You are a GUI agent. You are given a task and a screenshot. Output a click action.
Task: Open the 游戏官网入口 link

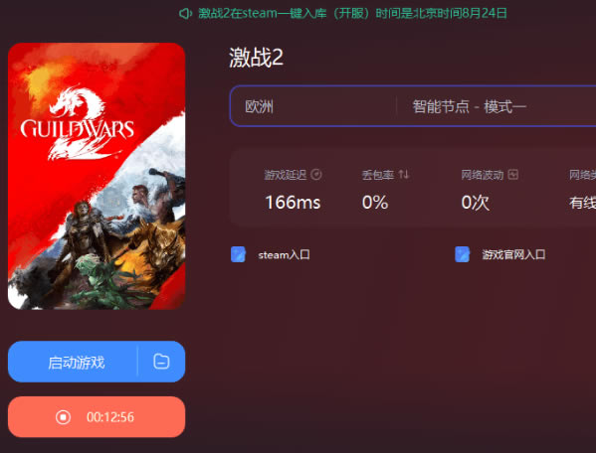pos(513,255)
